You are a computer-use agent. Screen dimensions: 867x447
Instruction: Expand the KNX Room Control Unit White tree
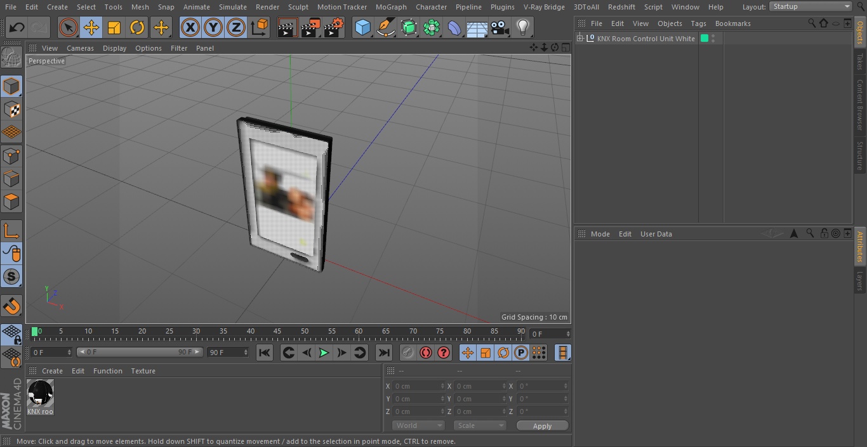click(x=579, y=39)
